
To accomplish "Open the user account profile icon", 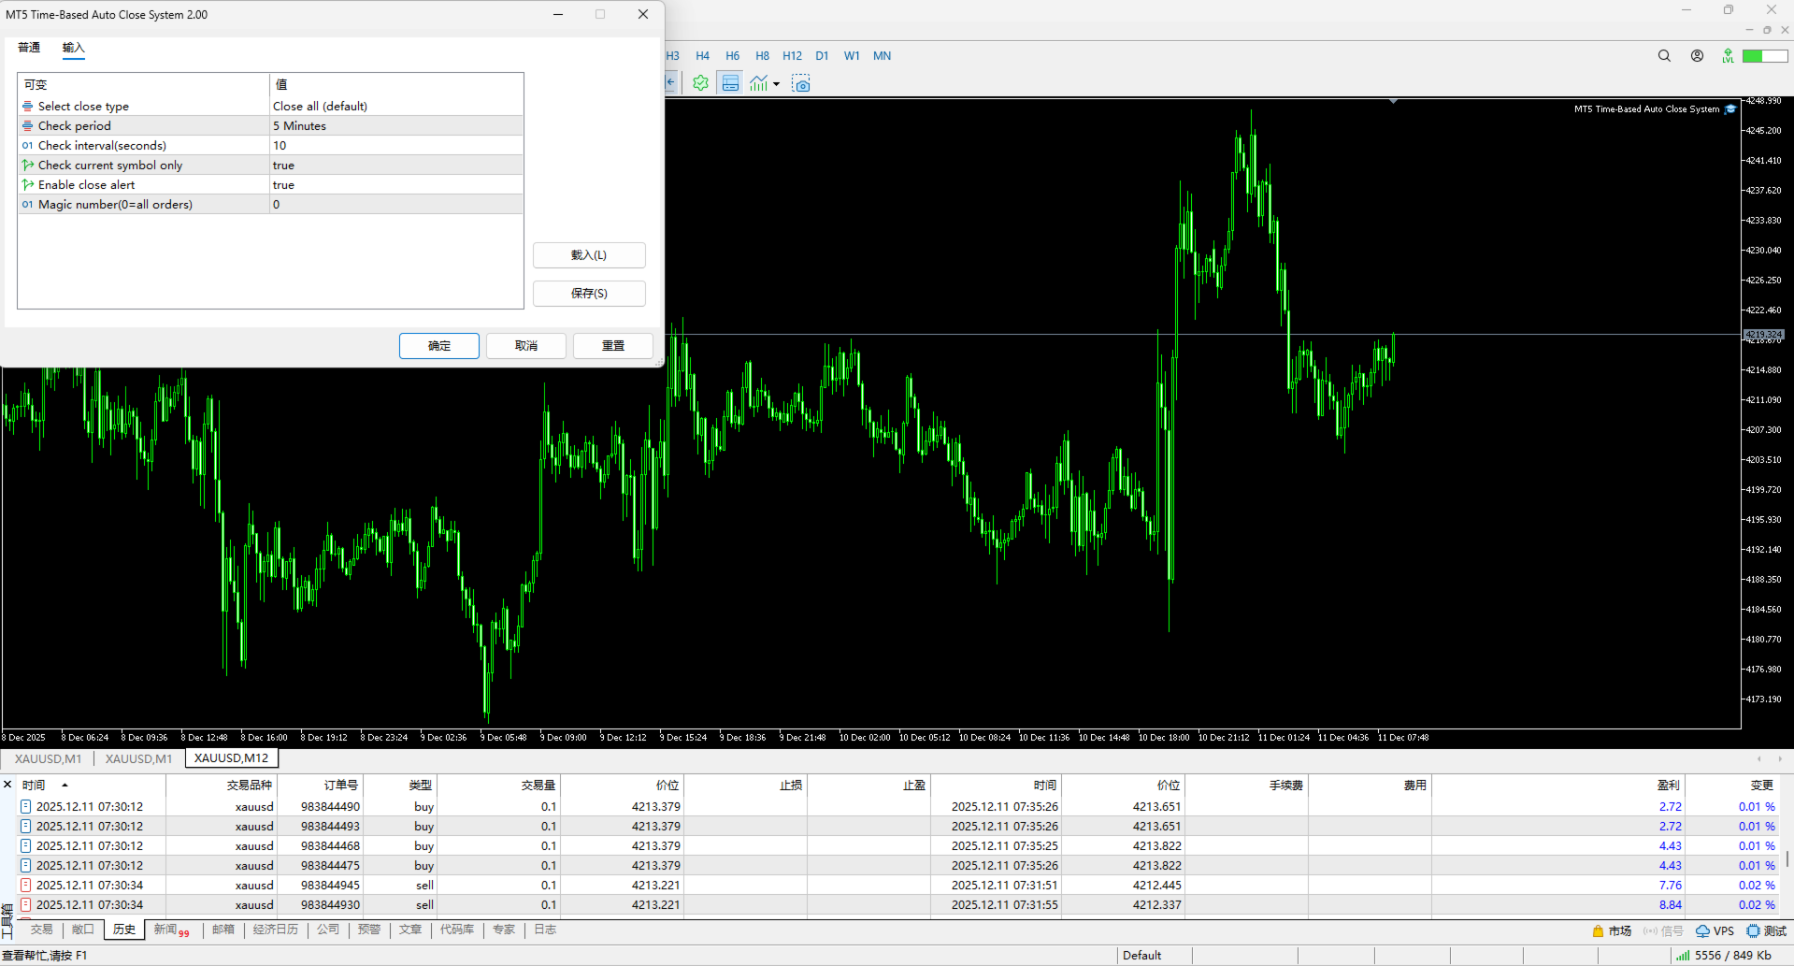I will click(x=1697, y=56).
